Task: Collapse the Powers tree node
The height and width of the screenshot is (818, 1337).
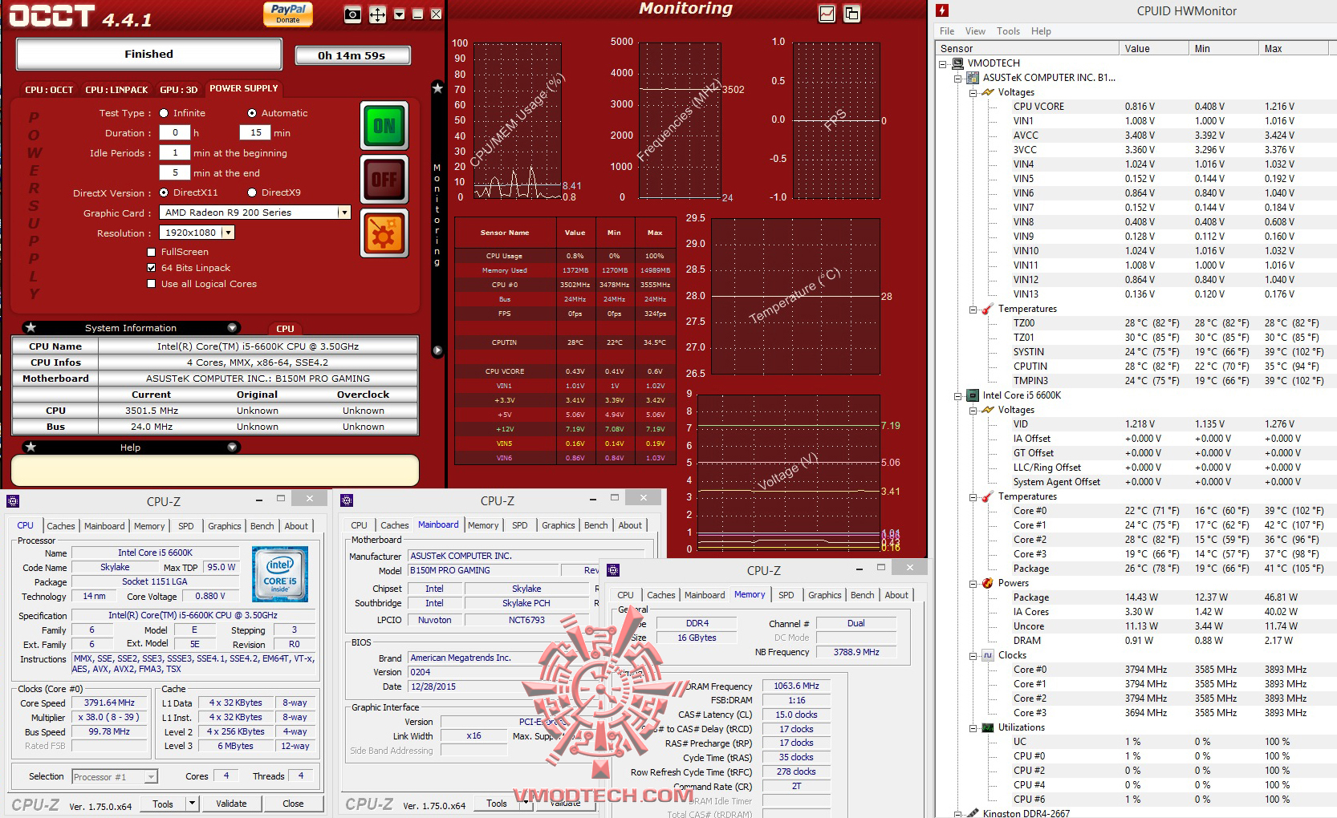Action: (972, 583)
